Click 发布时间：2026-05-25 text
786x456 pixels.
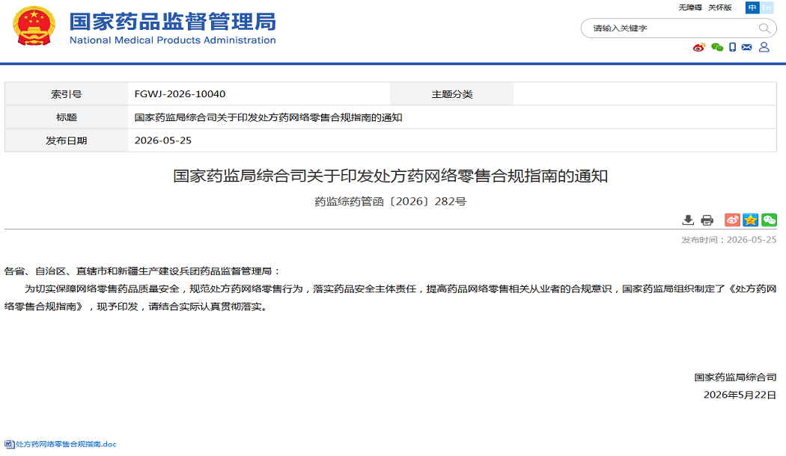point(729,240)
